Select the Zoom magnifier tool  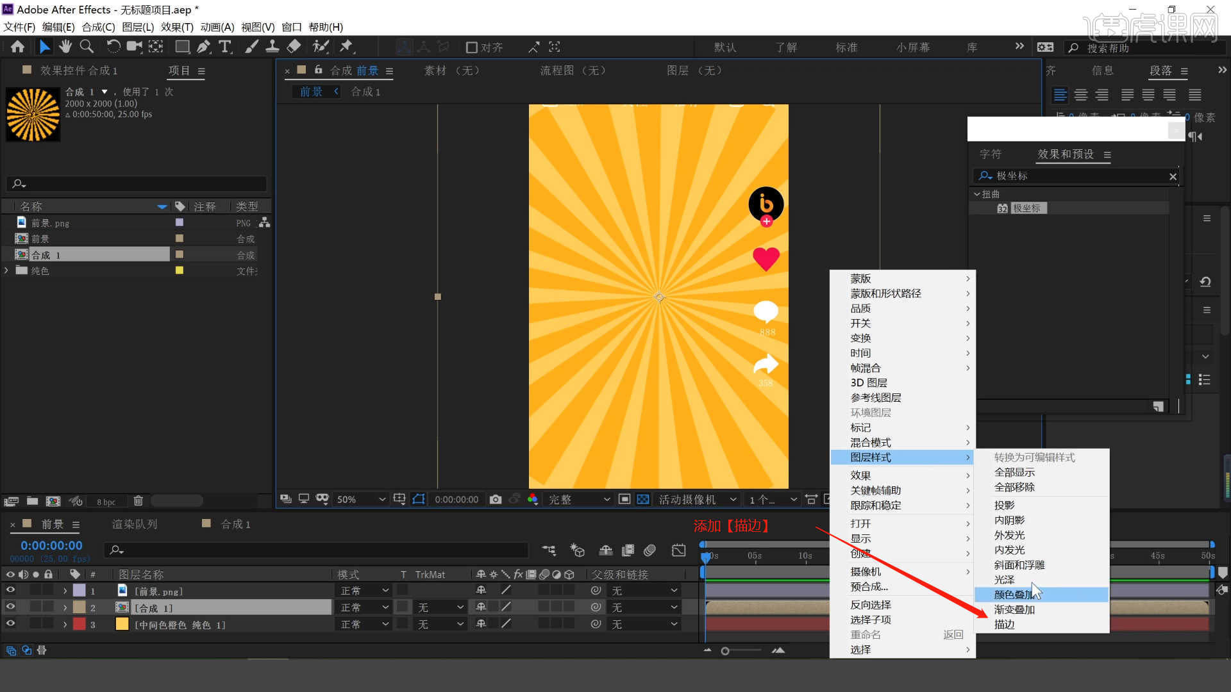tap(87, 47)
